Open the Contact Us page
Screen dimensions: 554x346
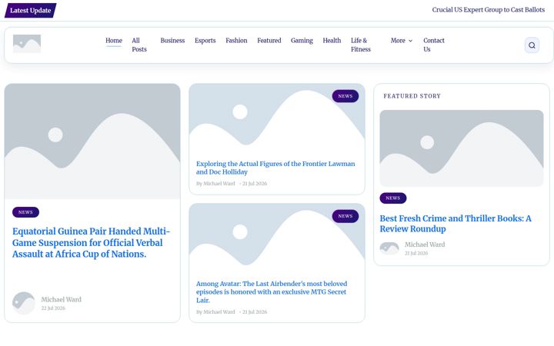coord(434,45)
